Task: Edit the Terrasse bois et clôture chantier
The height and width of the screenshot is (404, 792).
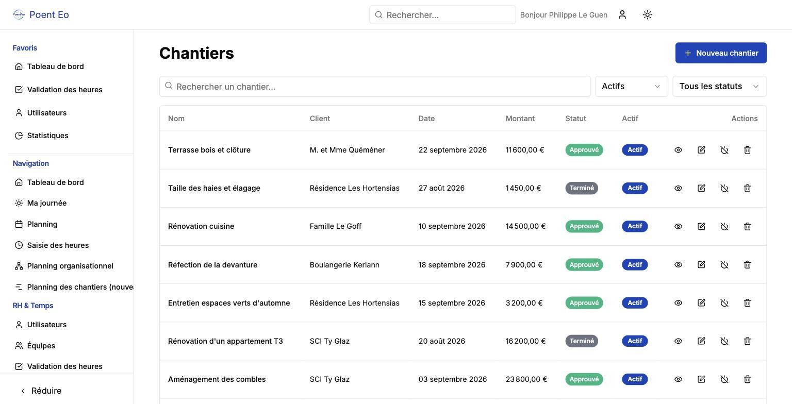Action: click(x=701, y=150)
